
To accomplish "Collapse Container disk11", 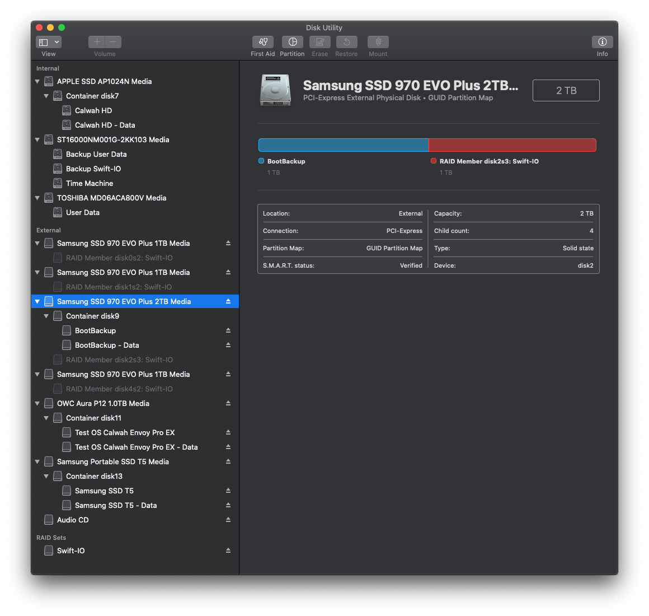I will (46, 418).
